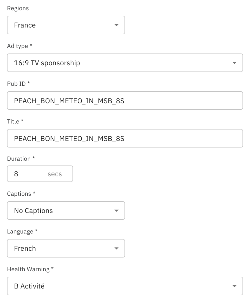The height and width of the screenshot is (301, 250).
Task: Click the down arrow in the Captions field
Action: 116,211
